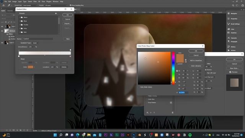Toggle visibility of the Stroke effect
The height and width of the screenshot is (138, 245).
(9, 37)
